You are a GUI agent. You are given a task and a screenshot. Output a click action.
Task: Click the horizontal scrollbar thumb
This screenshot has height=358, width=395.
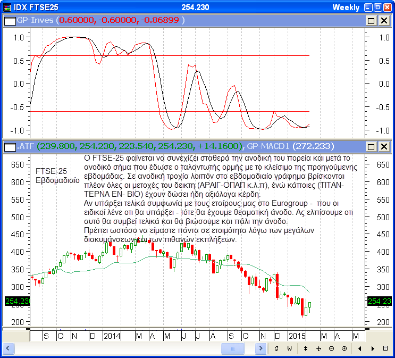233,348
